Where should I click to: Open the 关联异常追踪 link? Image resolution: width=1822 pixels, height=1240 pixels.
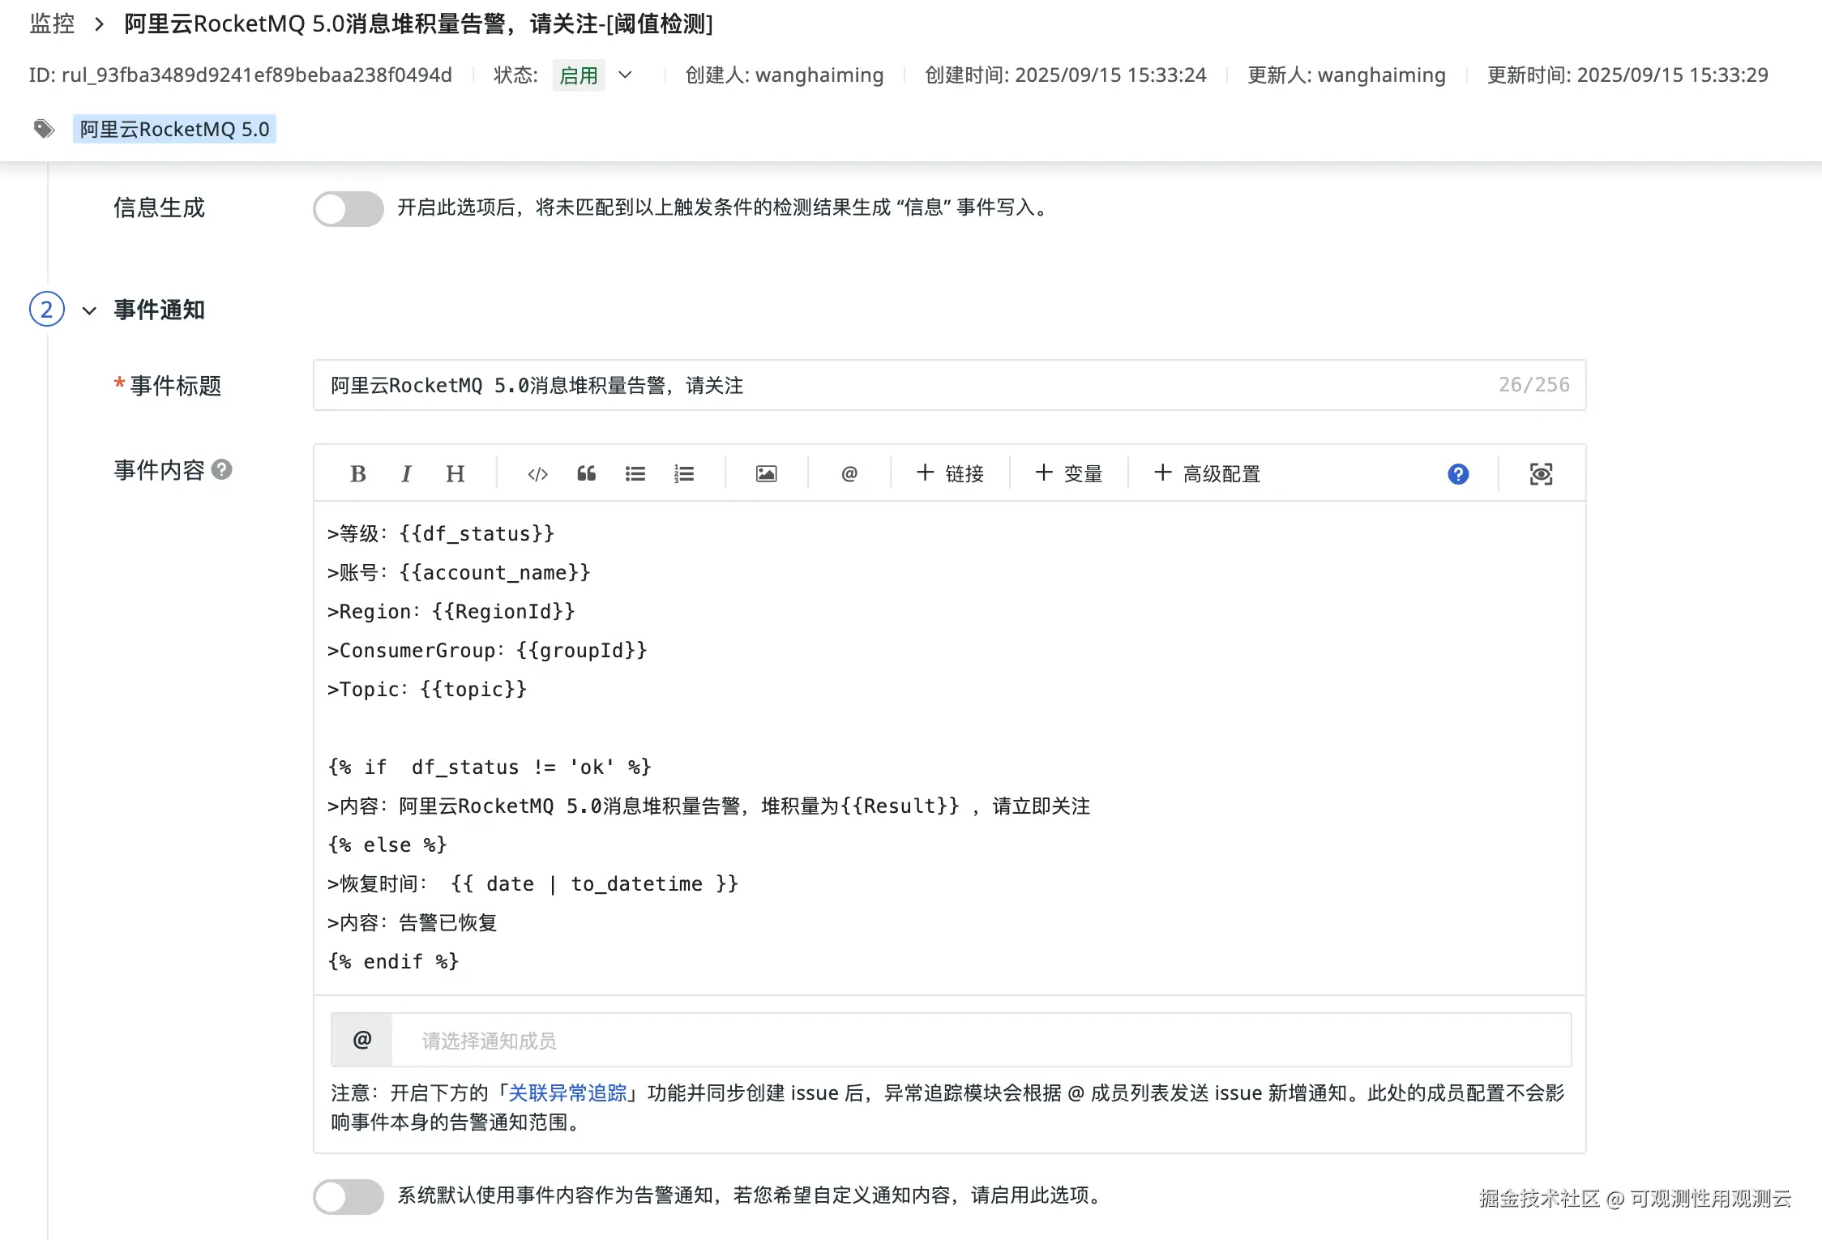(567, 1093)
